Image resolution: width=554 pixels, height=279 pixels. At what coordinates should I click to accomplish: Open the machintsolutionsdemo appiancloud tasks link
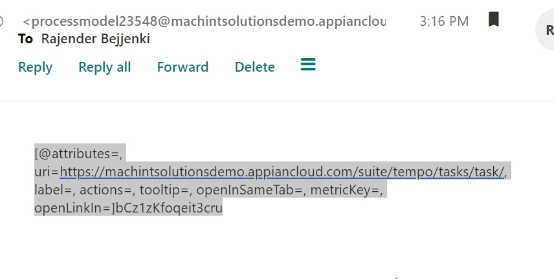pyautogui.click(x=282, y=172)
